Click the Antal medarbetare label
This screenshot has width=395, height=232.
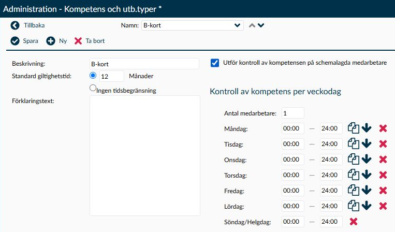pyautogui.click(x=250, y=113)
